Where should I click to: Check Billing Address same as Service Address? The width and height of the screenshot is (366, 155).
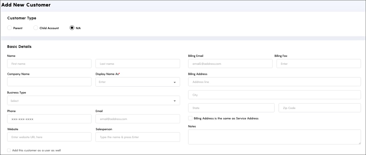click(x=190, y=118)
